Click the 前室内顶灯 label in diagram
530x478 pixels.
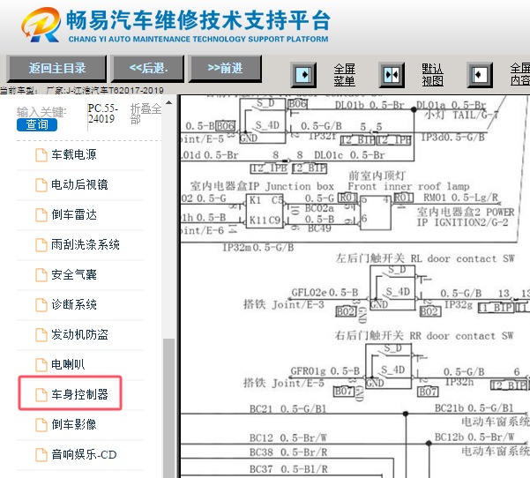point(377,176)
